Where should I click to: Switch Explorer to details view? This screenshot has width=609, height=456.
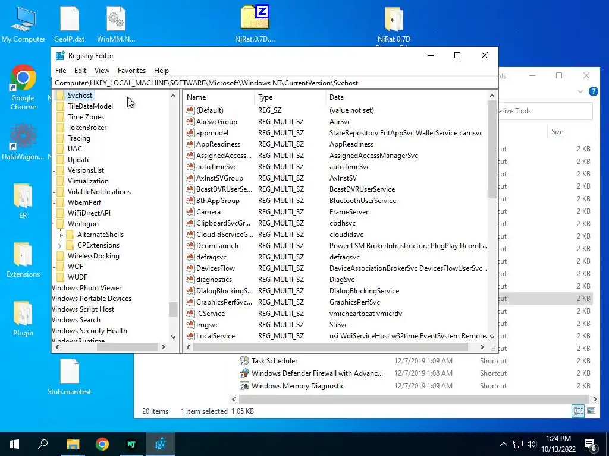[x=578, y=411]
